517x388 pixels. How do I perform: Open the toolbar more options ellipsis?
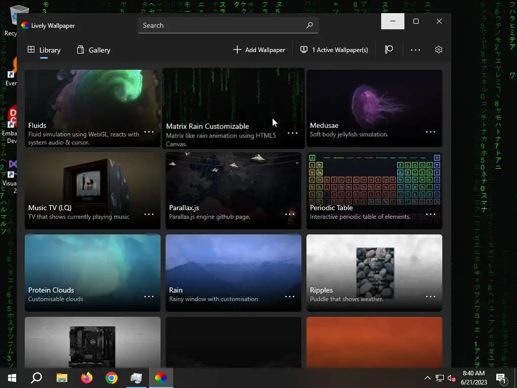415,50
